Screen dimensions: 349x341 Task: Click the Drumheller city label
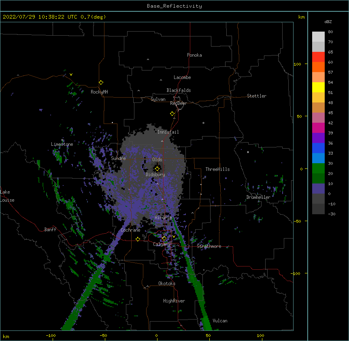[258, 197]
